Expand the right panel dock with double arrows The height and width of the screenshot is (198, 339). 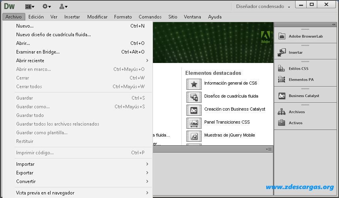pyautogui.click(x=333, y=24)
